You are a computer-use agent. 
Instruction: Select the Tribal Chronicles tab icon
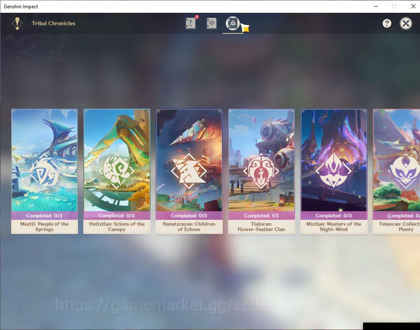232,23
